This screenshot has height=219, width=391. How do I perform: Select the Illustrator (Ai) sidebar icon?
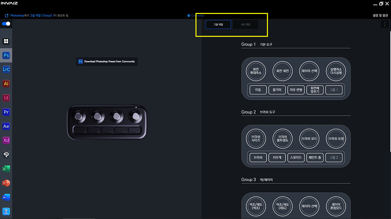click(6, 83)
